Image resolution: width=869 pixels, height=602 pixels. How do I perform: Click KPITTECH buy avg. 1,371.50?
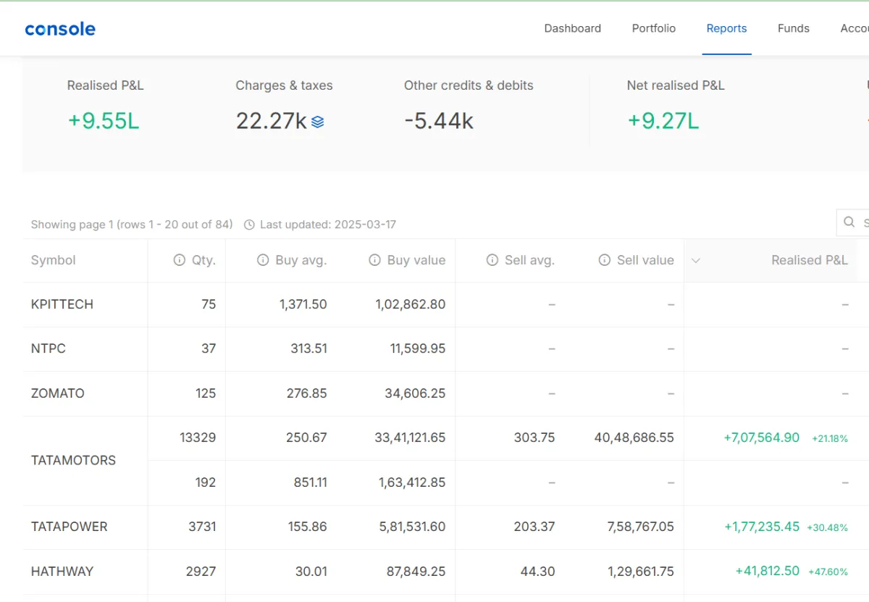[303, 304]
